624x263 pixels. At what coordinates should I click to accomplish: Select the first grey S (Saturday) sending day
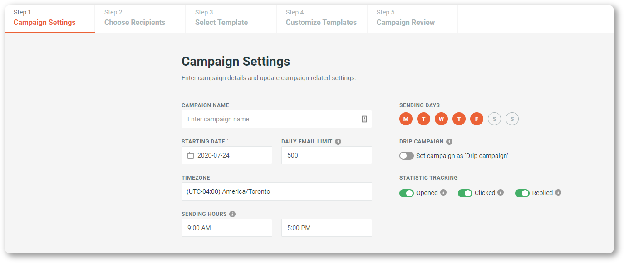click(x=494, y=119)
